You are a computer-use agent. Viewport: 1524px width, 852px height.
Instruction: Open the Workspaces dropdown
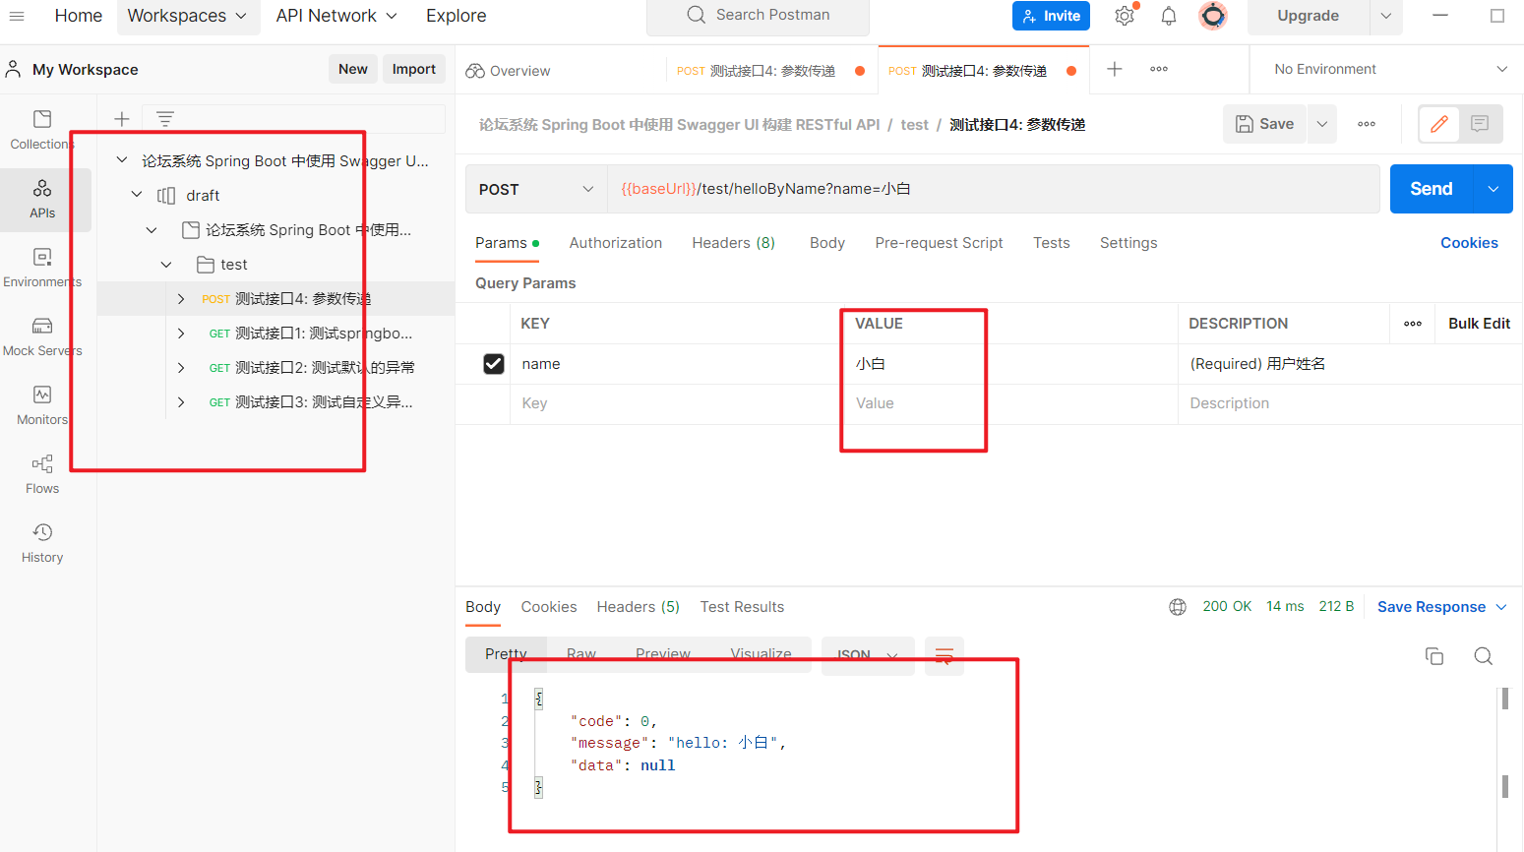coord(187,16)
